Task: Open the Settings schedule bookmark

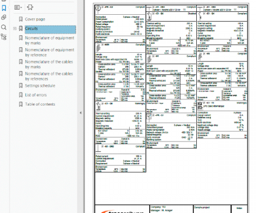Action: click(40, 86)
